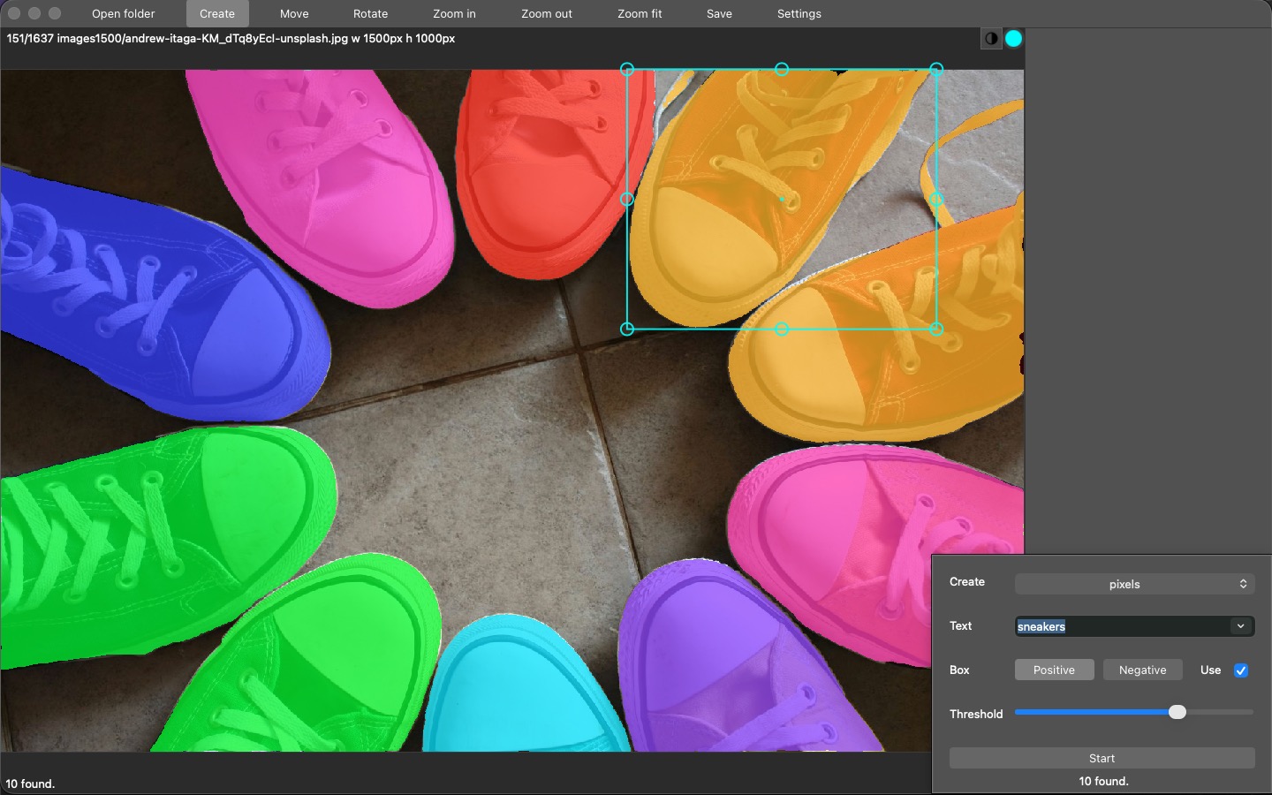The width and height of the screenshot is (1272, 795).
Task: Select the Positive box mode
Action: click(x=1054, y=670)
